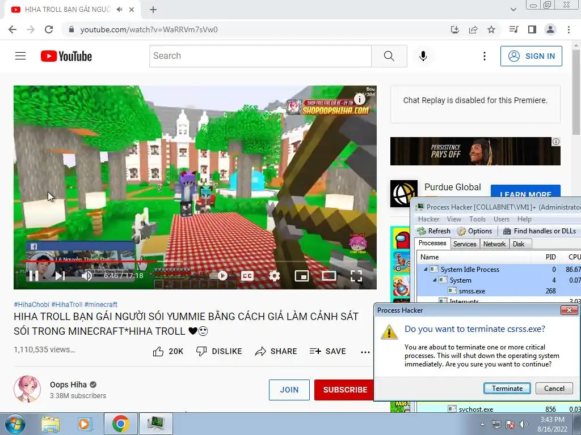Go to the YouTube home logo
Viewport: 581px width, 435px height.
click(66, 56)
